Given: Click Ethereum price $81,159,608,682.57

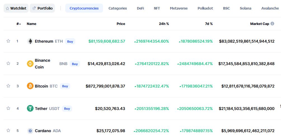Looking at the screenshot, I should click(107, 41).
